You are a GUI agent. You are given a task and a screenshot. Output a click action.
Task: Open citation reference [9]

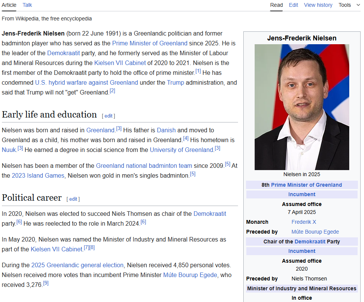(46, 283)
